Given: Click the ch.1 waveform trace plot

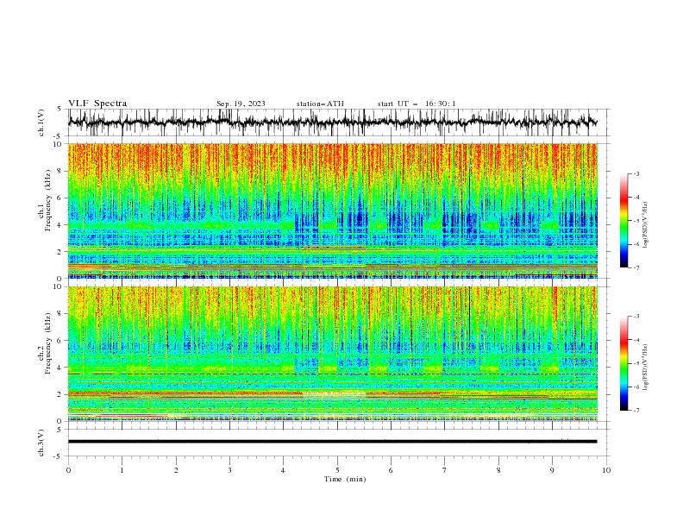Looking at the screenshot, I should (x=332, y=123).
